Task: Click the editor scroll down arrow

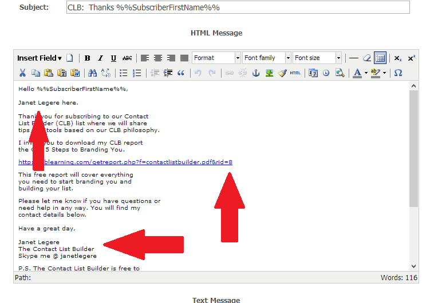Action: 414,266
